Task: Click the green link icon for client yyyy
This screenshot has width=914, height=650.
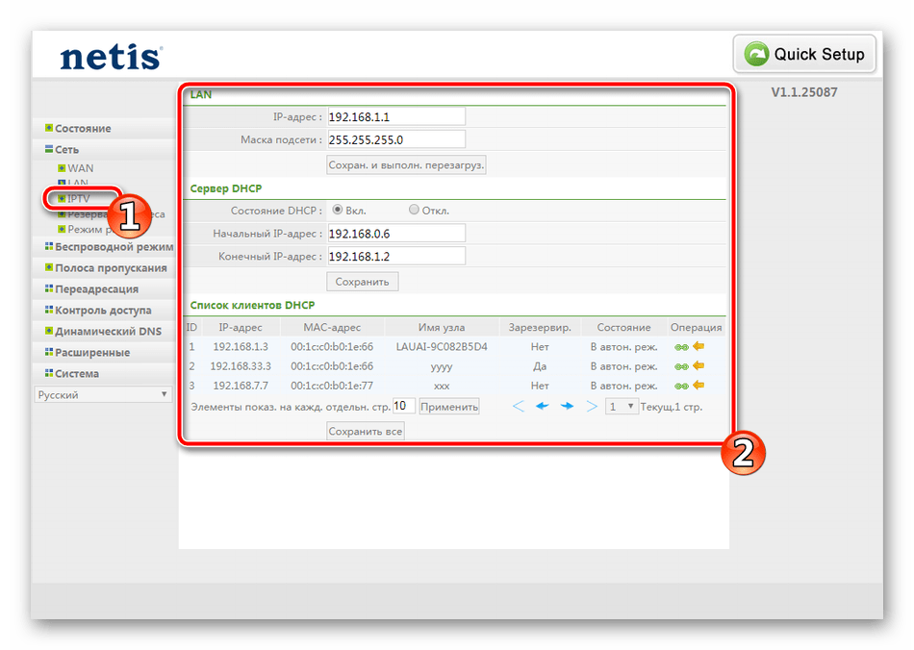Action: click(x=681, y=366)
